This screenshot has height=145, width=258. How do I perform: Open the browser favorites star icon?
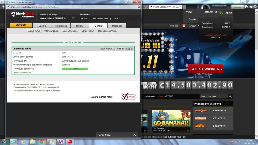251,6
